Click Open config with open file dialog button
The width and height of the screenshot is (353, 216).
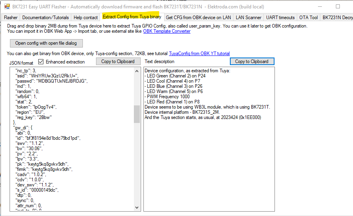(x=46, y=43)
